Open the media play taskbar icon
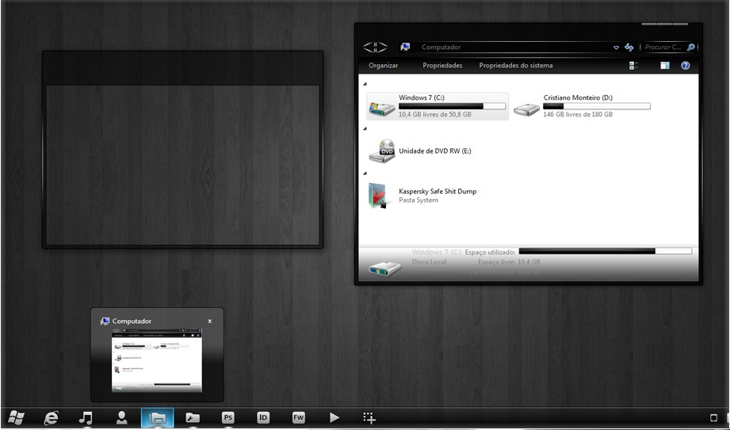This screenshot has height=430, width=730. point(334,417)
